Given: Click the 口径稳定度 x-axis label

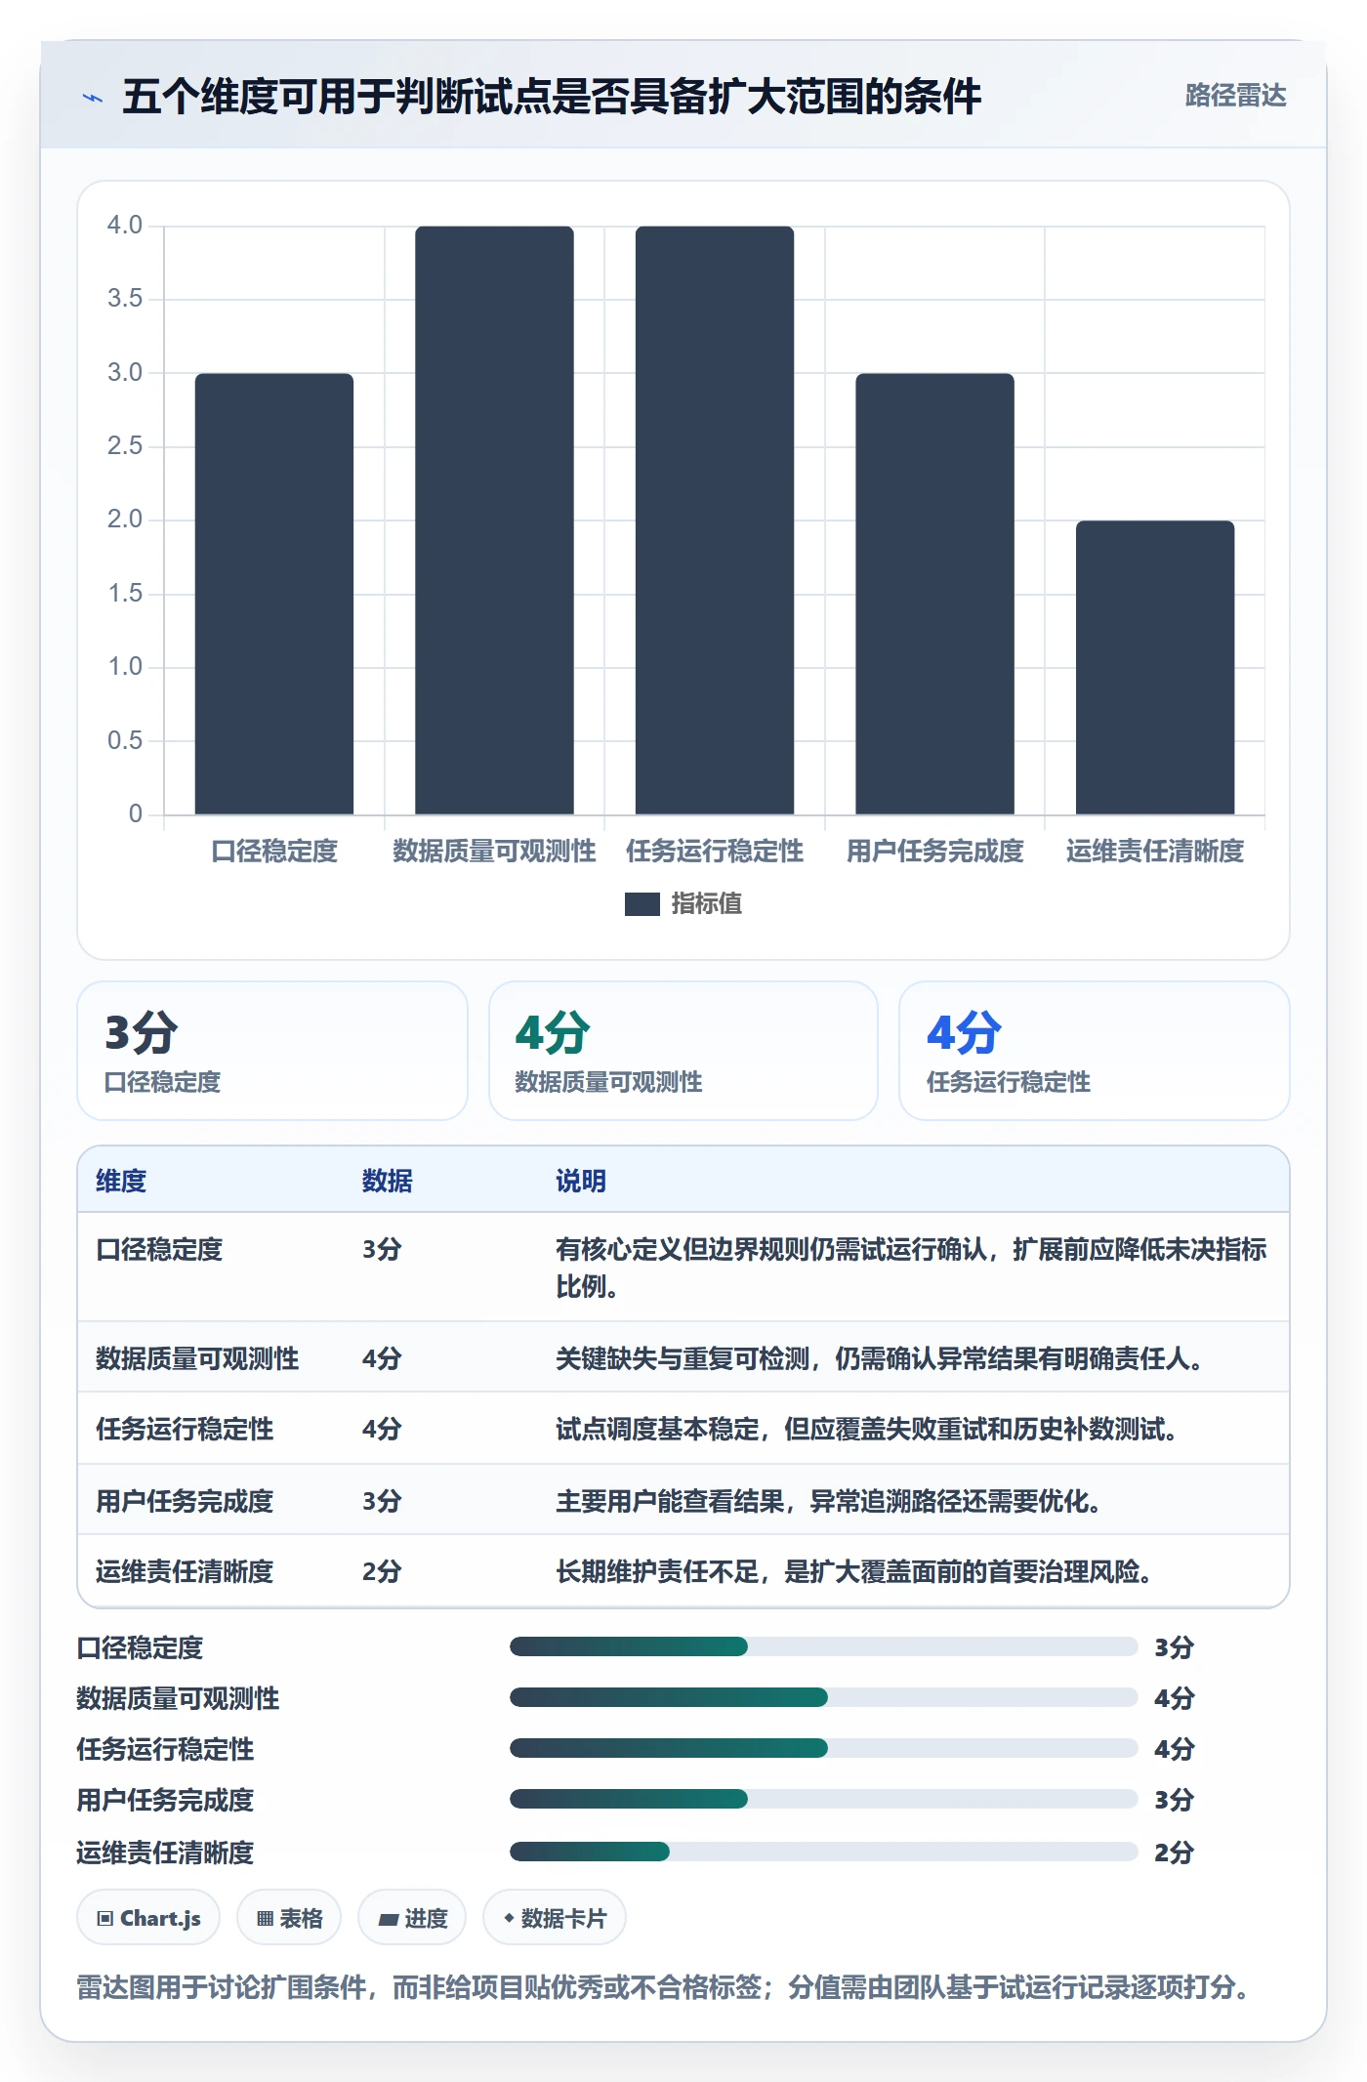Looking at the screenshot, I should pos(274,852).
